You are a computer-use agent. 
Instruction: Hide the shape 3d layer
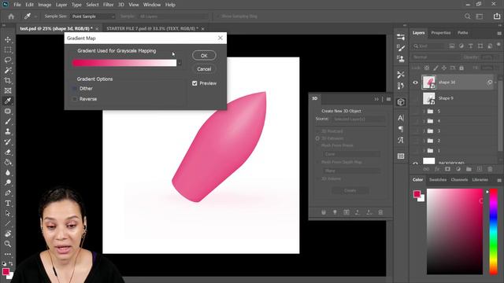415,83
